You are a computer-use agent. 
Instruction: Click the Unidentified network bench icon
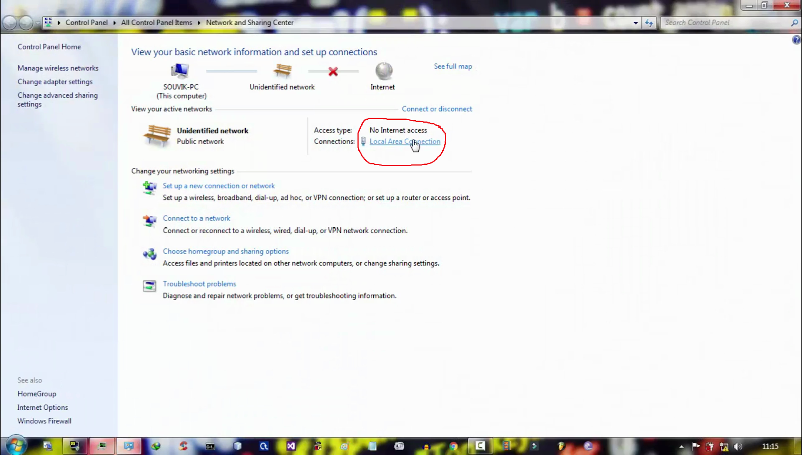pos(282,70)
